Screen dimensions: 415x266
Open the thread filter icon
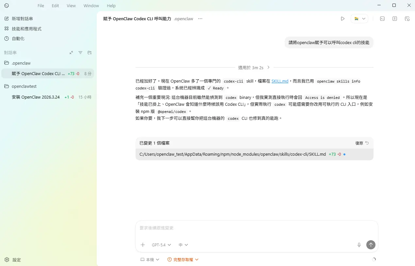click(x=80, y=53)
